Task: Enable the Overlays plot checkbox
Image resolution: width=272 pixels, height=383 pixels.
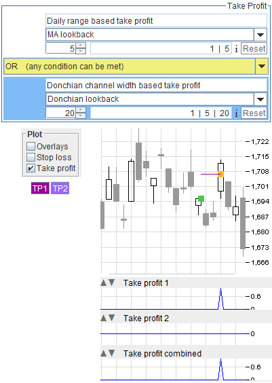Action: tap(31, 146)
